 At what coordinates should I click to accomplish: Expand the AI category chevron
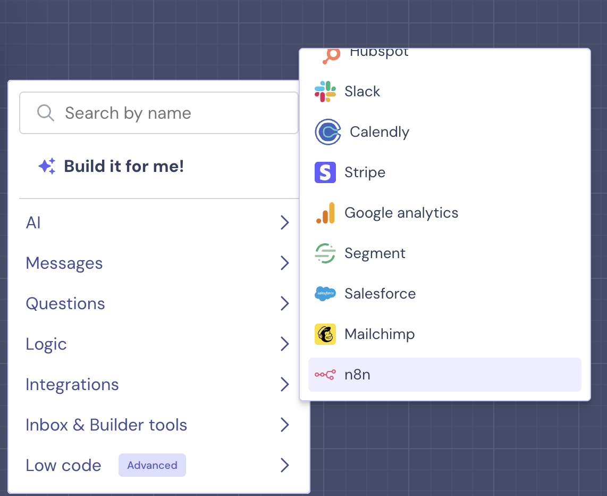click(x=285, y=222)
